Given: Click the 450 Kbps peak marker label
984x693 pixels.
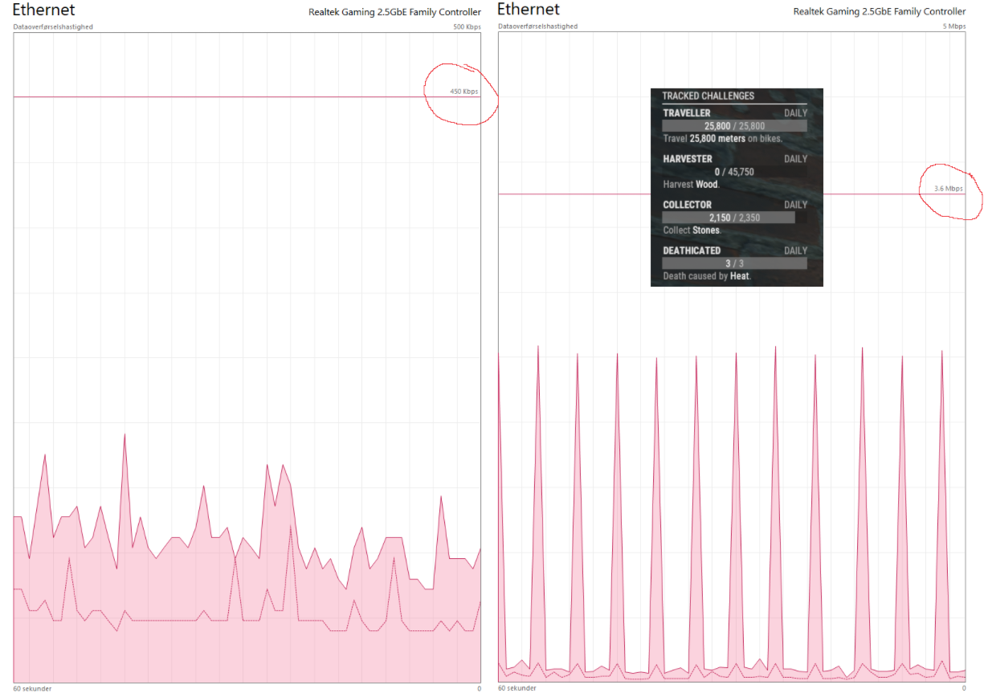Looking at the screenshot, I should coord(463,92).
